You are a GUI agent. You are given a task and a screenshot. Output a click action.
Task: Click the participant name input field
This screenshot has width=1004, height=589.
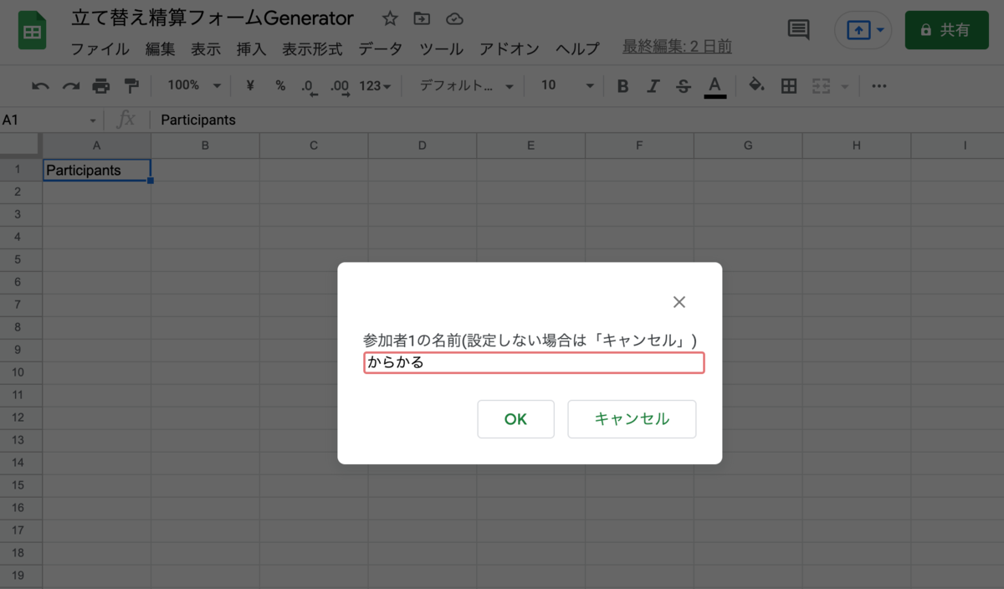tap(533, 362)
